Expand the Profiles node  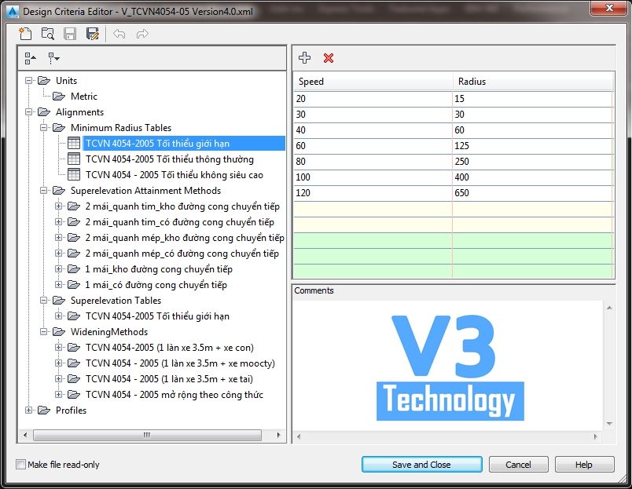[x=28, y=410]
